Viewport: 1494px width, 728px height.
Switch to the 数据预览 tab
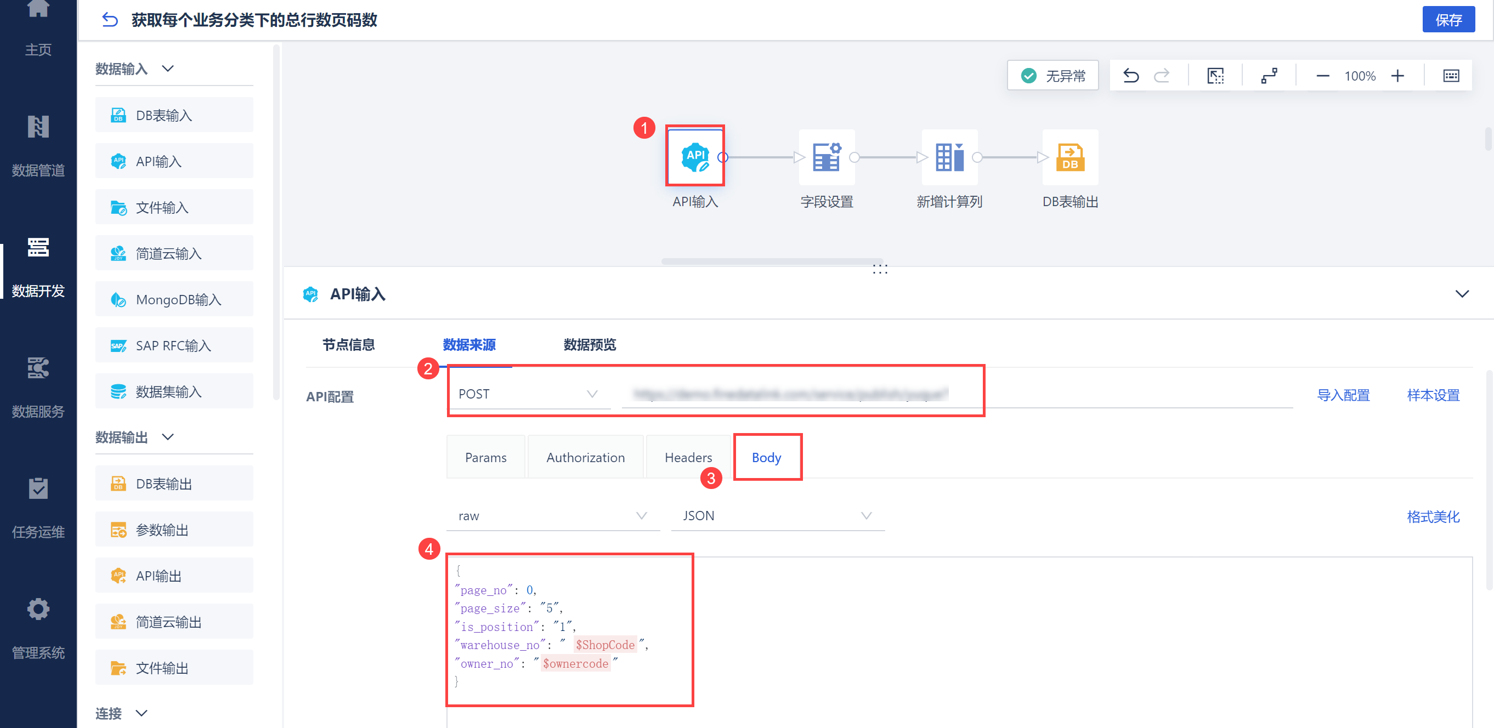point(589,345)
